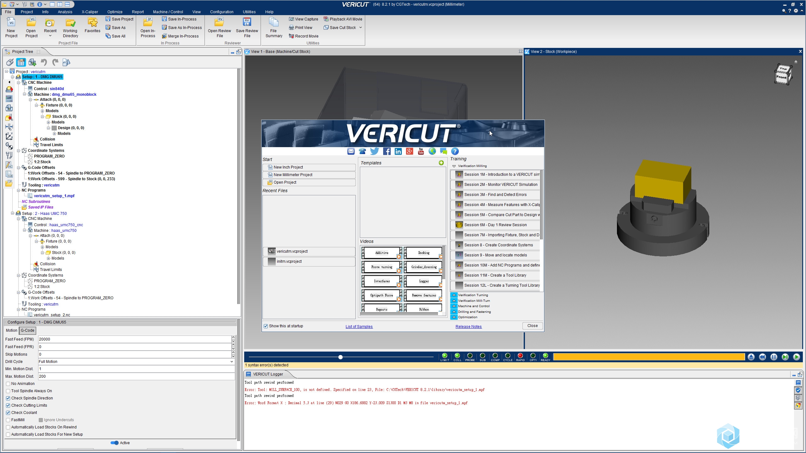The height and width of the screenshot is (453, 806).
Task: Click Record Movie in Utilities group
Action: click(x=303, y=36)
